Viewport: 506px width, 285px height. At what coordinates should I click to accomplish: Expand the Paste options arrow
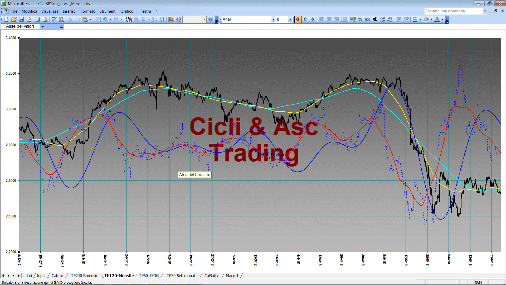click(90, 19)
